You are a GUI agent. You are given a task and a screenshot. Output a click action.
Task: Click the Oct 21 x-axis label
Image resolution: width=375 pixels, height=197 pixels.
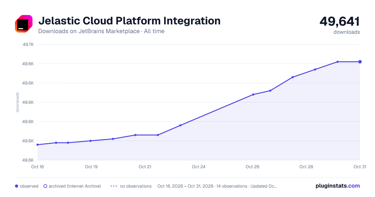[x=145, y=167]
